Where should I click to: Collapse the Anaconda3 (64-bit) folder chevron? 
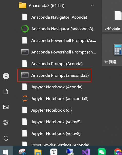pyautogui.click(x=92, y=5)
